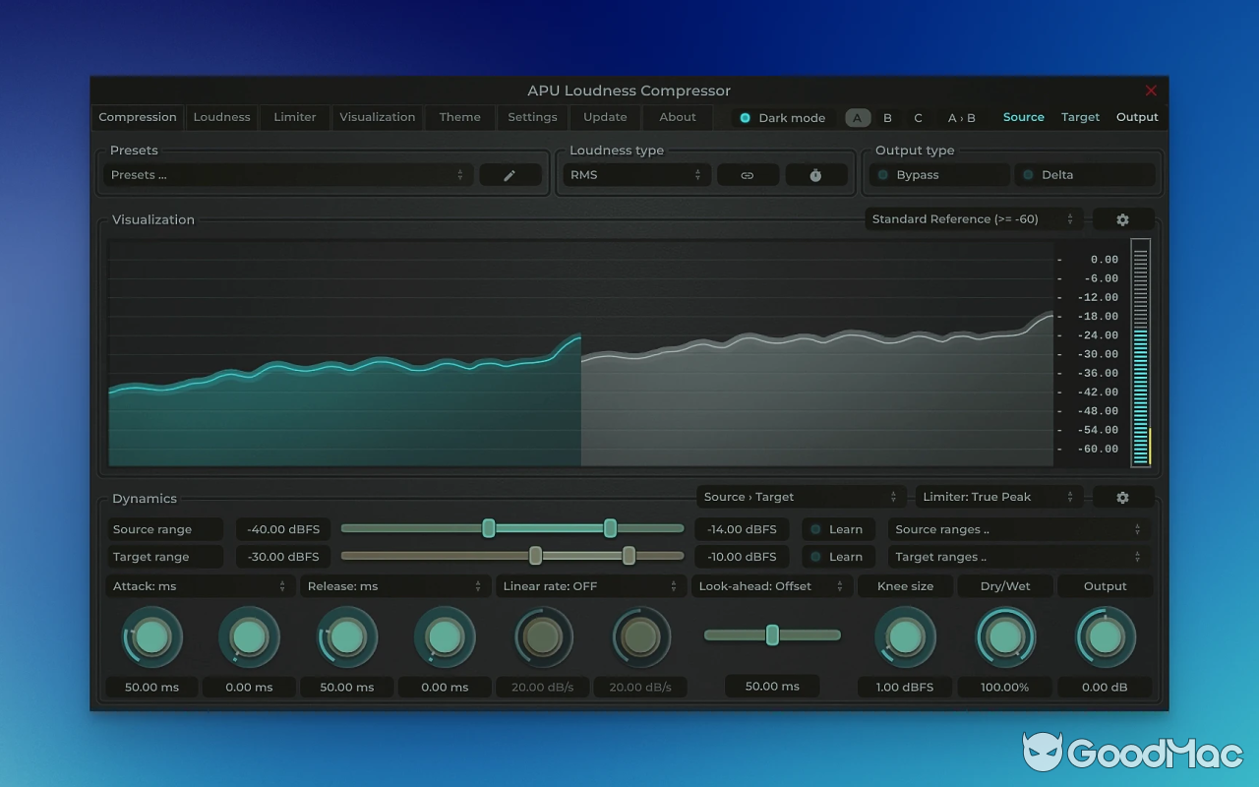
Task: Click the gear icon next to Standard Reference
Action: coord(1122,218)
